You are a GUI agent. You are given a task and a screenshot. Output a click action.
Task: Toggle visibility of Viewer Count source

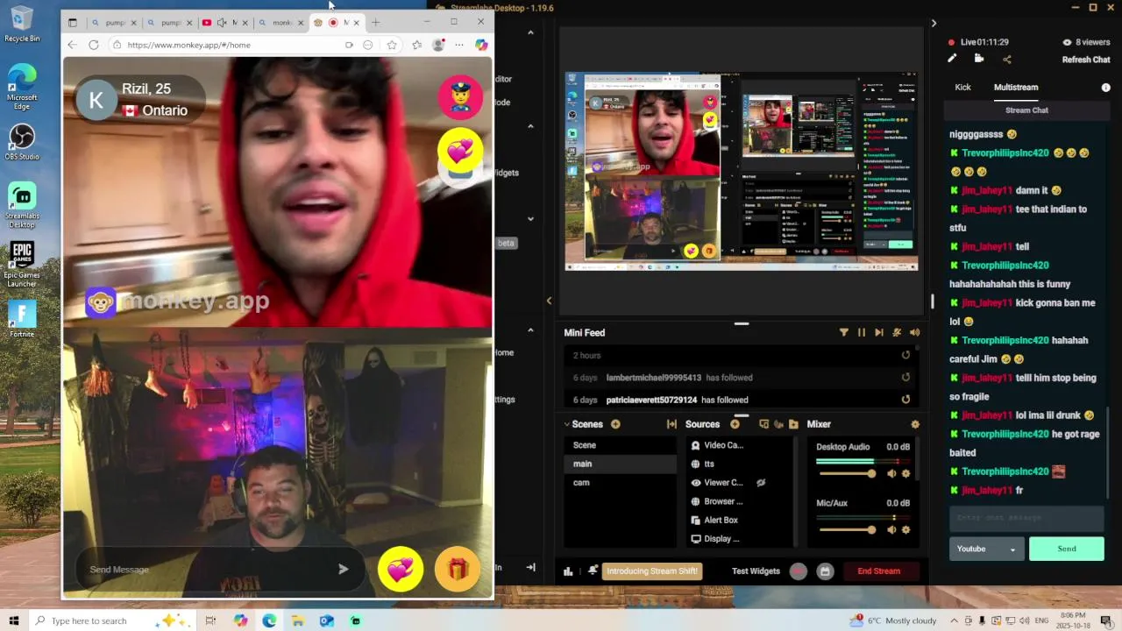[761, 482]
